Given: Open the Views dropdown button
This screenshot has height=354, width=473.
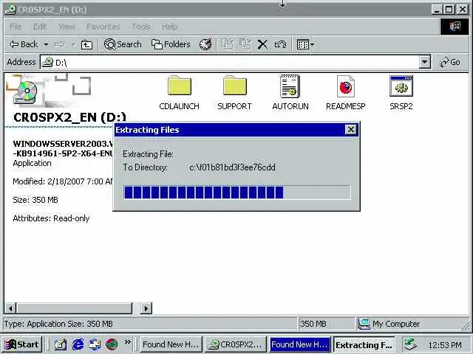Looking at the screenshot, I should tap(305, 44).
